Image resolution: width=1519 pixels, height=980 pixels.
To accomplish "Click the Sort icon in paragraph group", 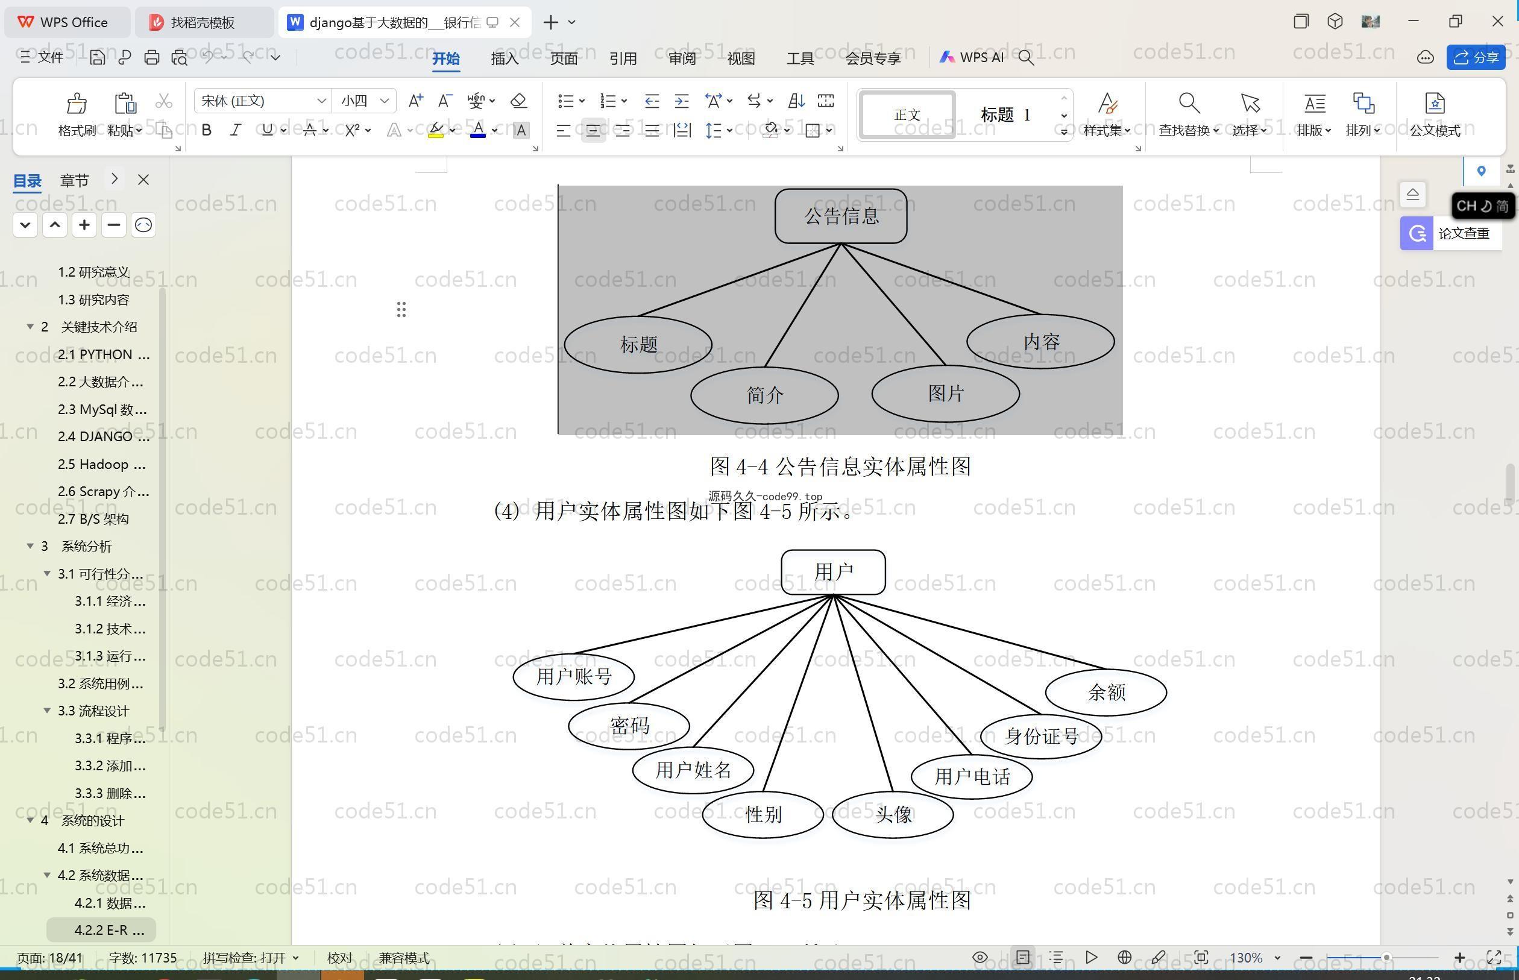I will [796, 101].
